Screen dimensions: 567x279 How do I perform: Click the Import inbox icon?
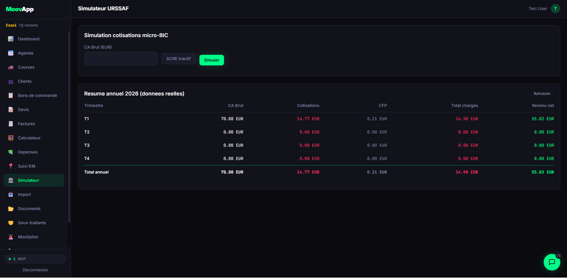11,194
